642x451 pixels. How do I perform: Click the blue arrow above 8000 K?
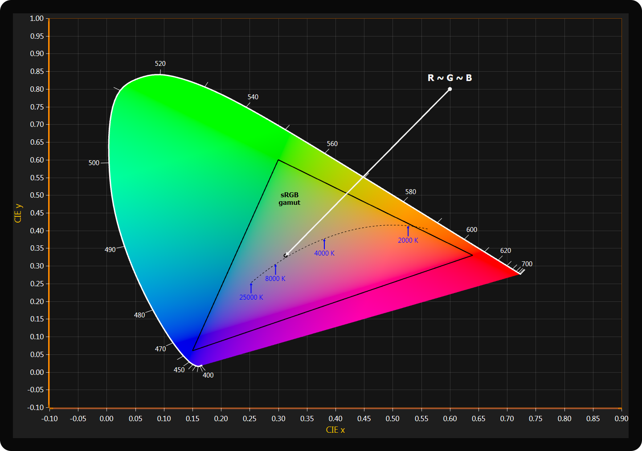275,269
